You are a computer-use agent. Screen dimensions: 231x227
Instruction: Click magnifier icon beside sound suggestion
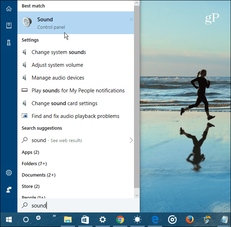tap(25, 140)
